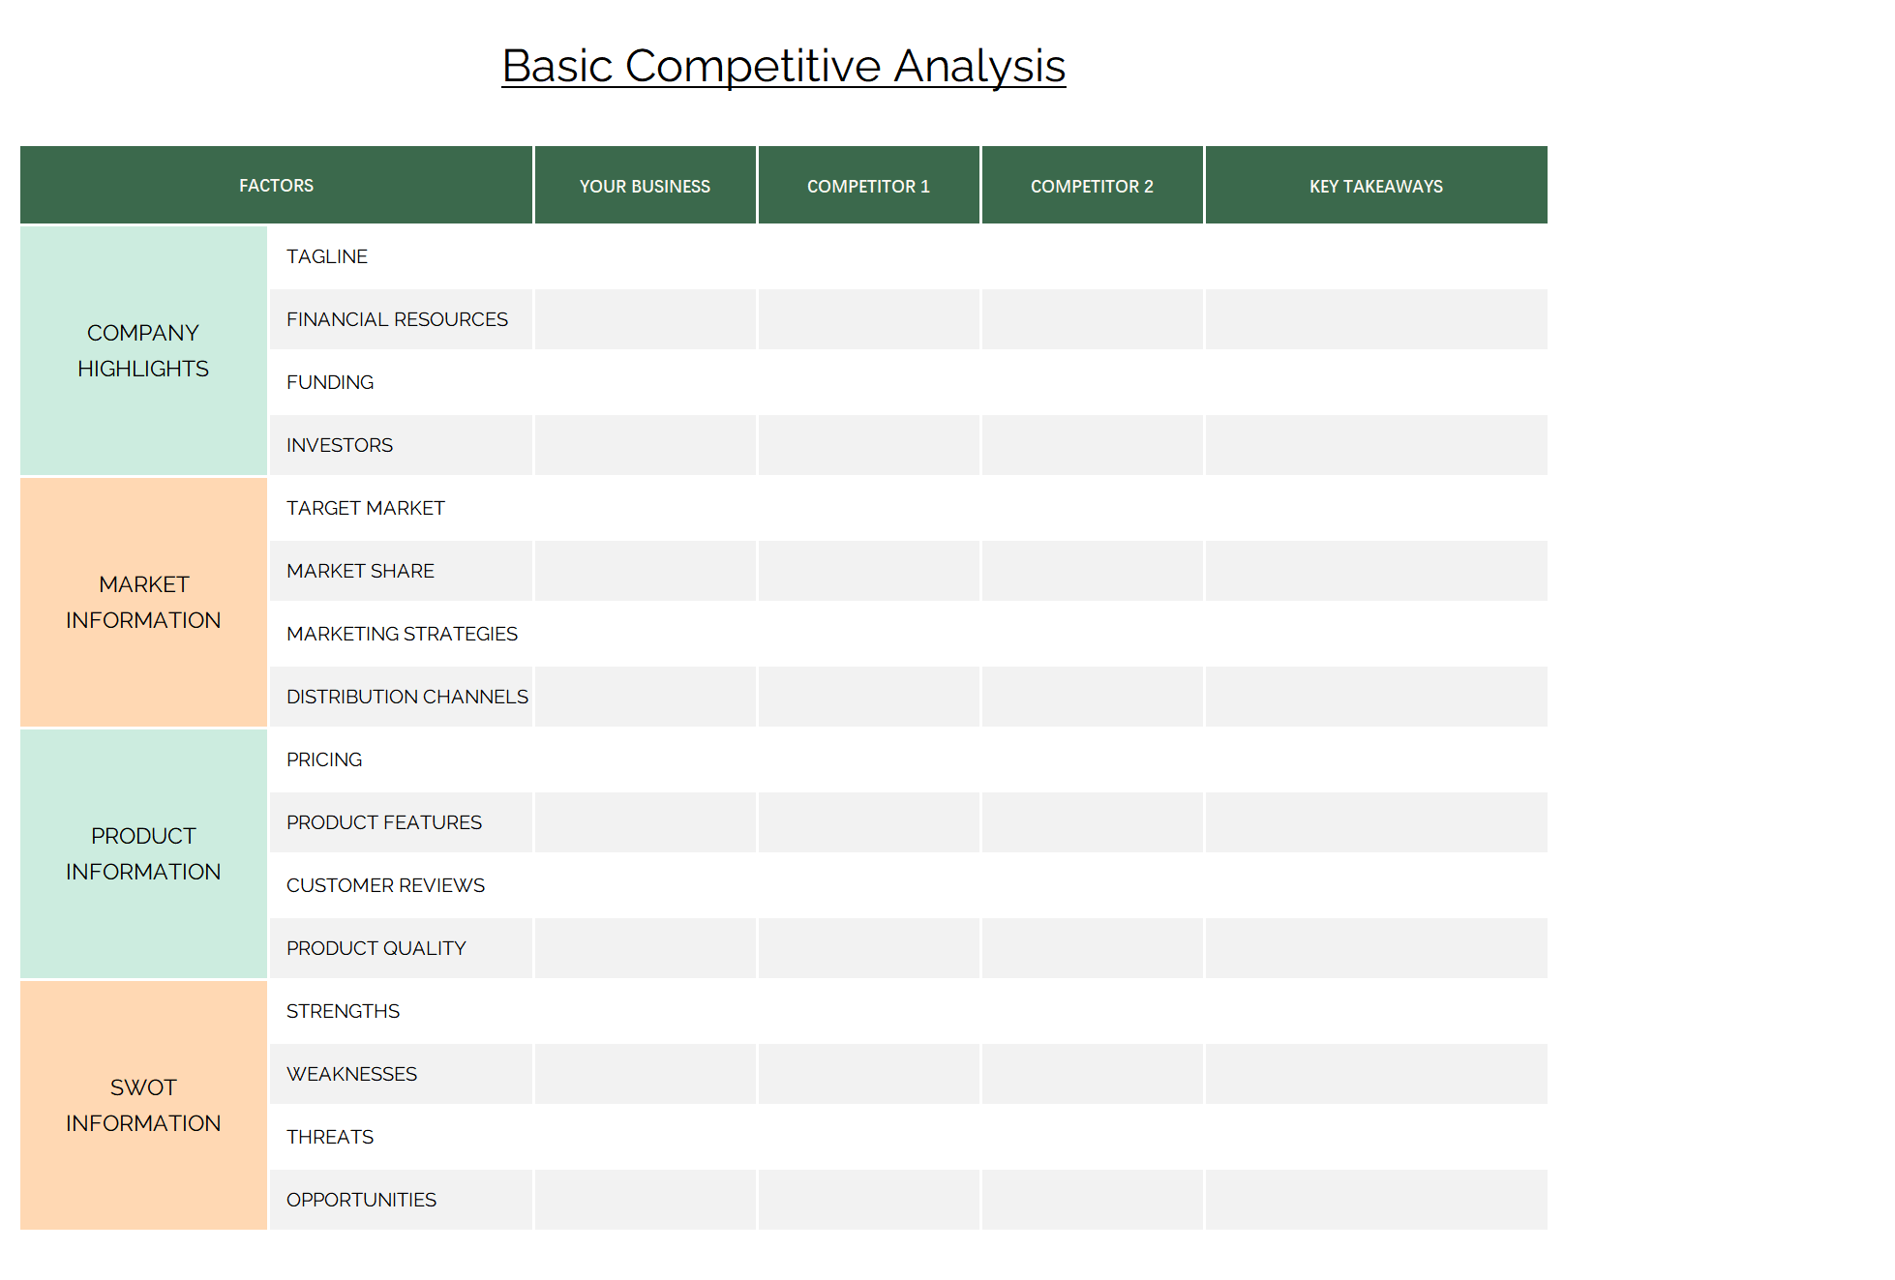Click Key Takeaways cell for Product Quality
This screenshot has height=1280, width=1895.
click(x=1376, y=948)
